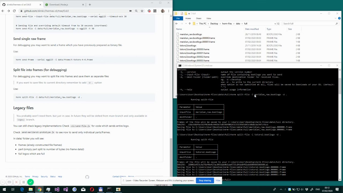The width and height of the screenshot is (343, 193).
Task: Open Quick Access Toolbar customize dropdown
Action: coord(189,13)
